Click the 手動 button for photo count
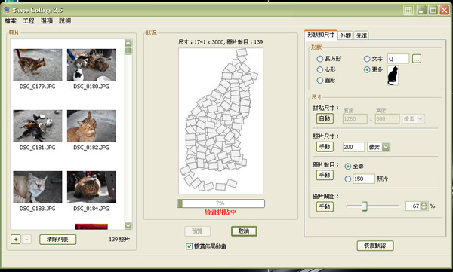Screen dimensions: 453x272 click(x=325, y=175)
